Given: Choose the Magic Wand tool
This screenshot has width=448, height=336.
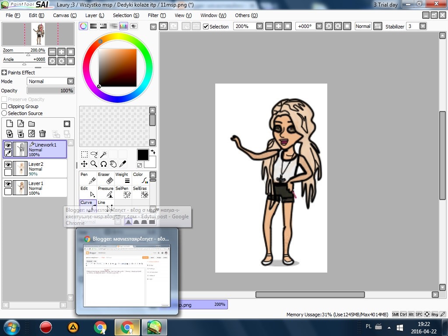Looking at the screenshot, I should pos(103,154).
